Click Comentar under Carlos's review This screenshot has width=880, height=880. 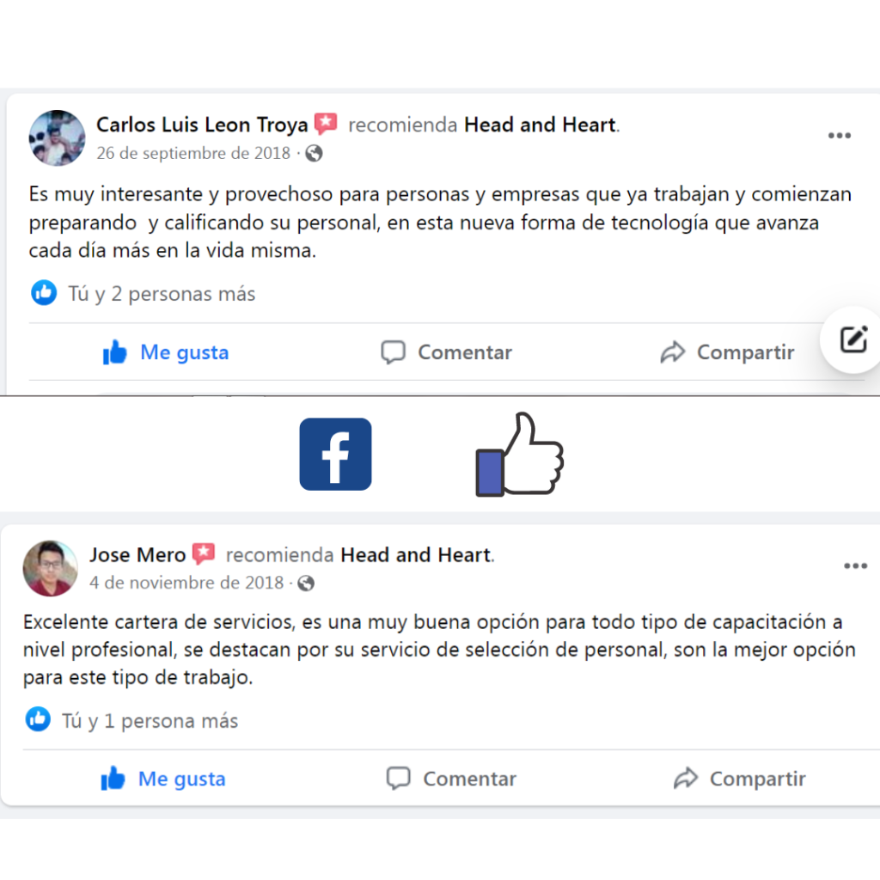(x=446, y=352)
